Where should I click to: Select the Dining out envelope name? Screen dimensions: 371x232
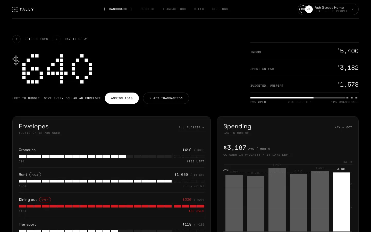coord(28,200)
